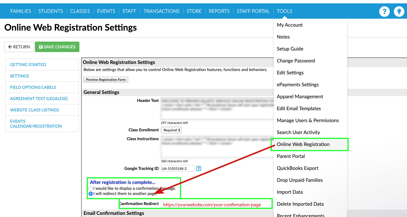Select display a confirmation message option

(x=91, y=189)
